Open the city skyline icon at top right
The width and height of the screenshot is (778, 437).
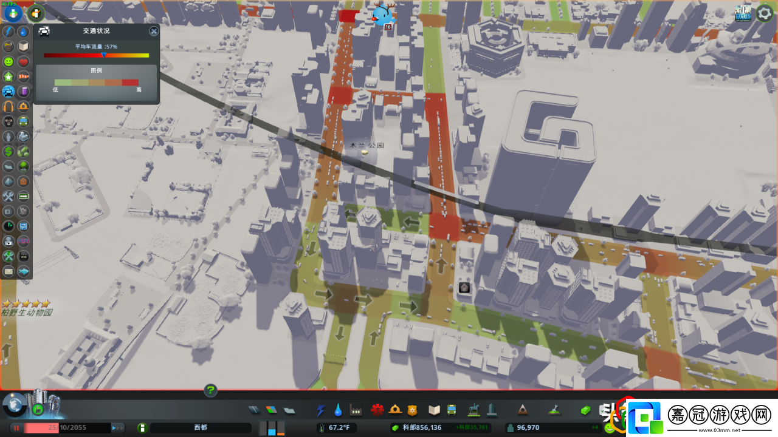pos(743,13)
